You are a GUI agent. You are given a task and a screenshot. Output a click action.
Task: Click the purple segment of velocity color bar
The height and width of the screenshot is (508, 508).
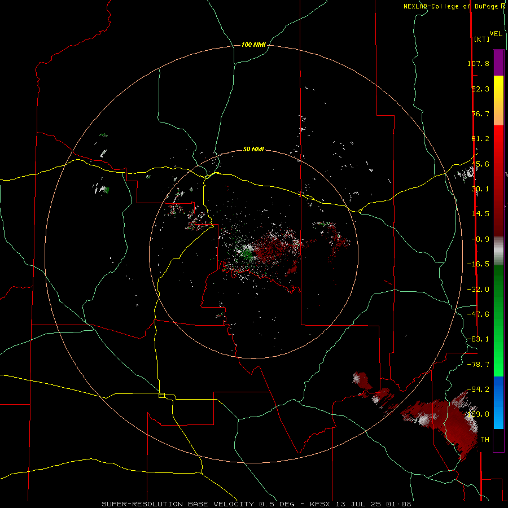(498, 63)
